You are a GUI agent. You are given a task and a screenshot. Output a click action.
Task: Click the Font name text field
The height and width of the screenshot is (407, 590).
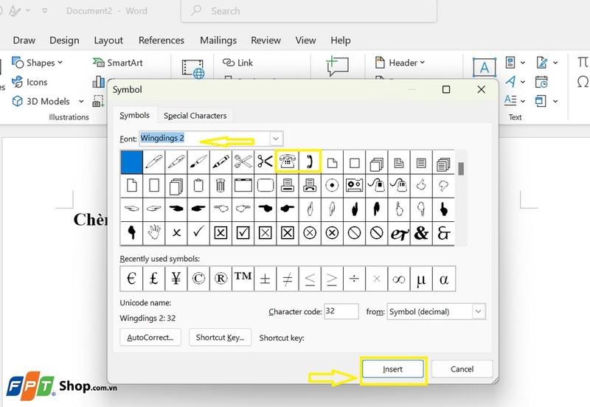coord(204,139)
